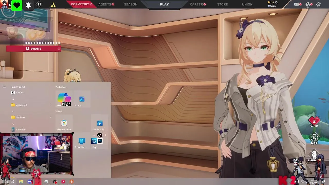Open the Store tab

point(222,4)
